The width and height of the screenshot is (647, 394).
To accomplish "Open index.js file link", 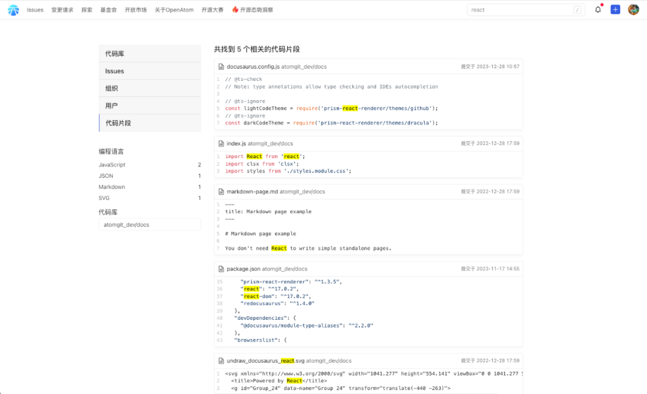I will (236, 144).
